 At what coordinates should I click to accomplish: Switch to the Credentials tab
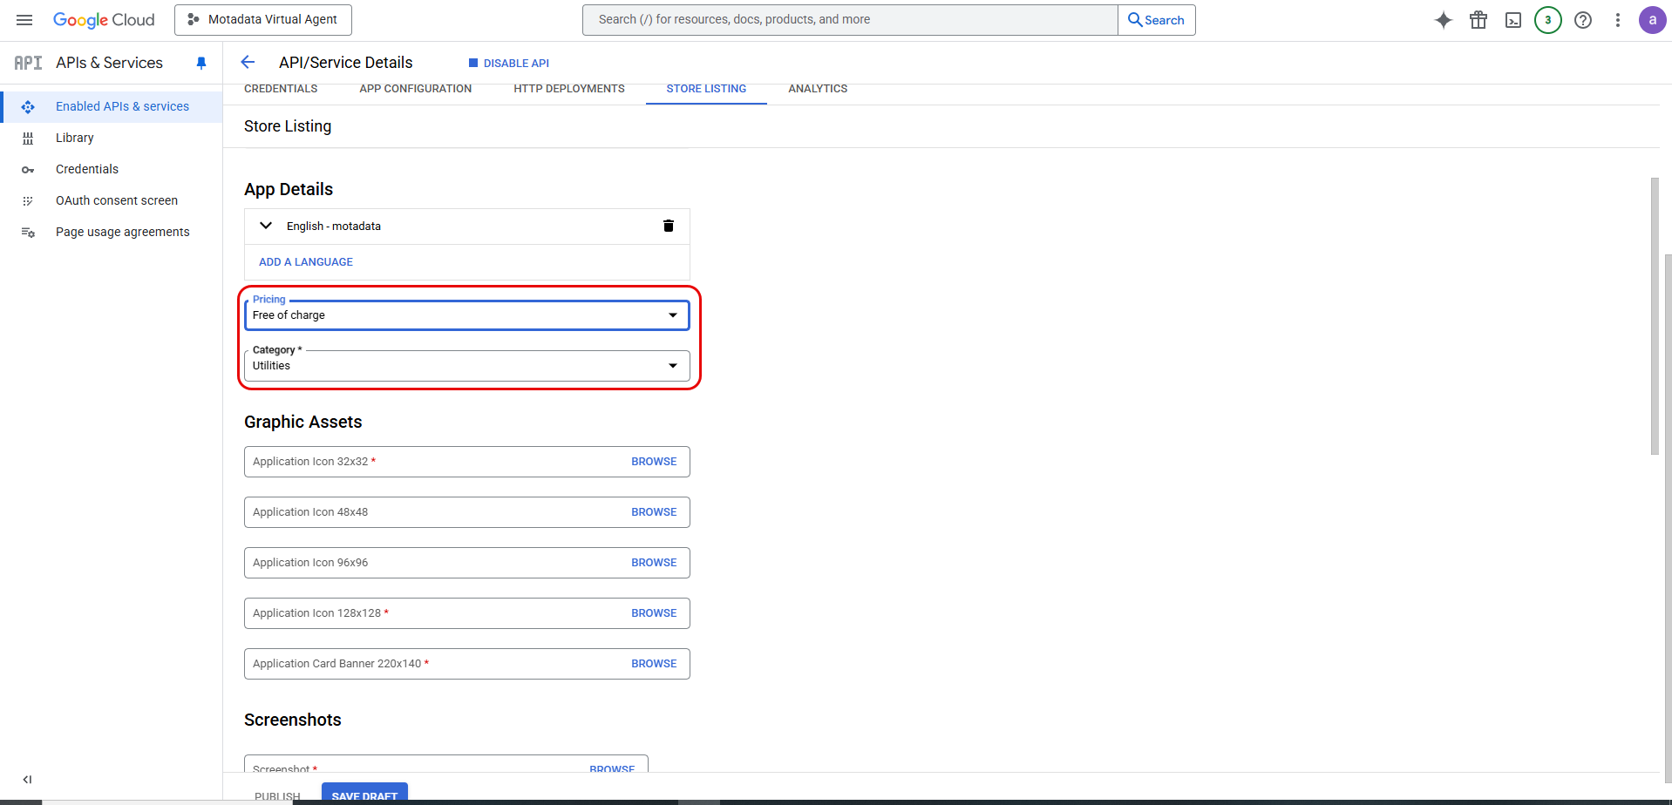281,88
